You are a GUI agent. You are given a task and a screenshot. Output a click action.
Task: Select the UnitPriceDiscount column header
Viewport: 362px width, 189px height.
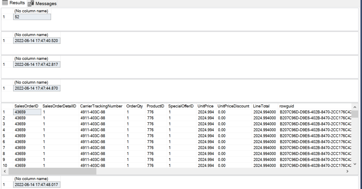coord(233,106)
